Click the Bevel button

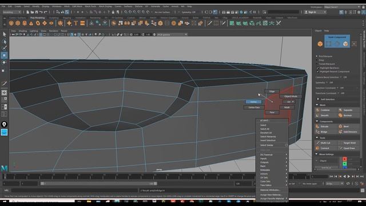tap(348, 126)
